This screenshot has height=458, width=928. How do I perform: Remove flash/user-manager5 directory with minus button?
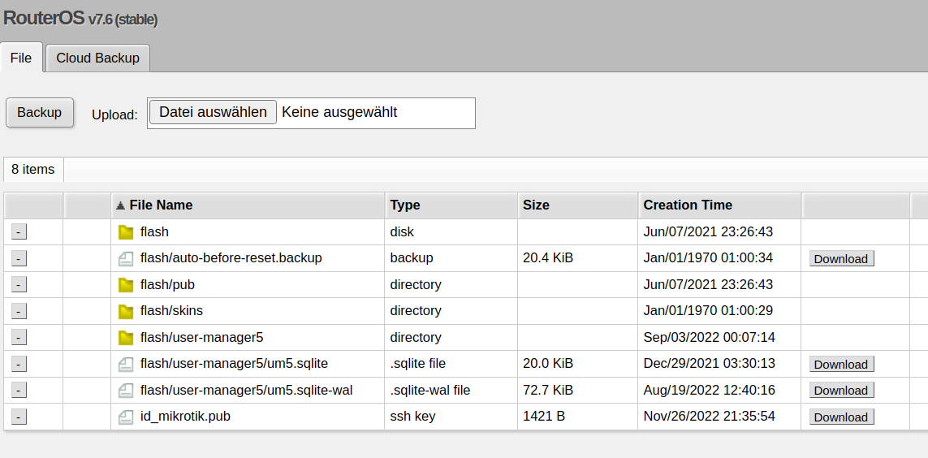pos(19,337)
